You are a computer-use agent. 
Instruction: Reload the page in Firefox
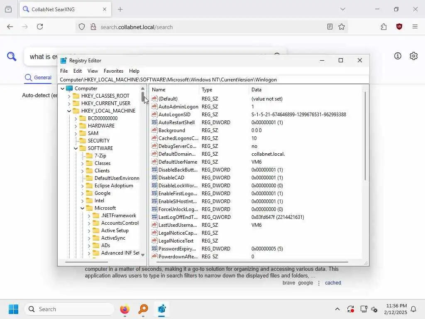(x=40, y=27)
